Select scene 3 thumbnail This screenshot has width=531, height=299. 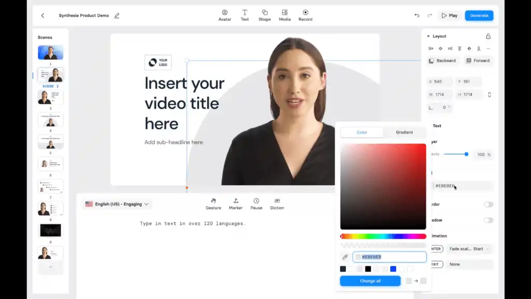pos(50,97)
